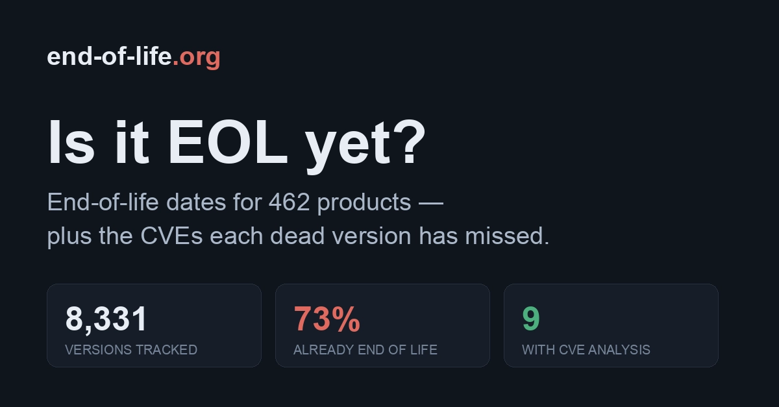Click the 8,331 number
Screen dimensions: 779x407
(x=106, y=319)
